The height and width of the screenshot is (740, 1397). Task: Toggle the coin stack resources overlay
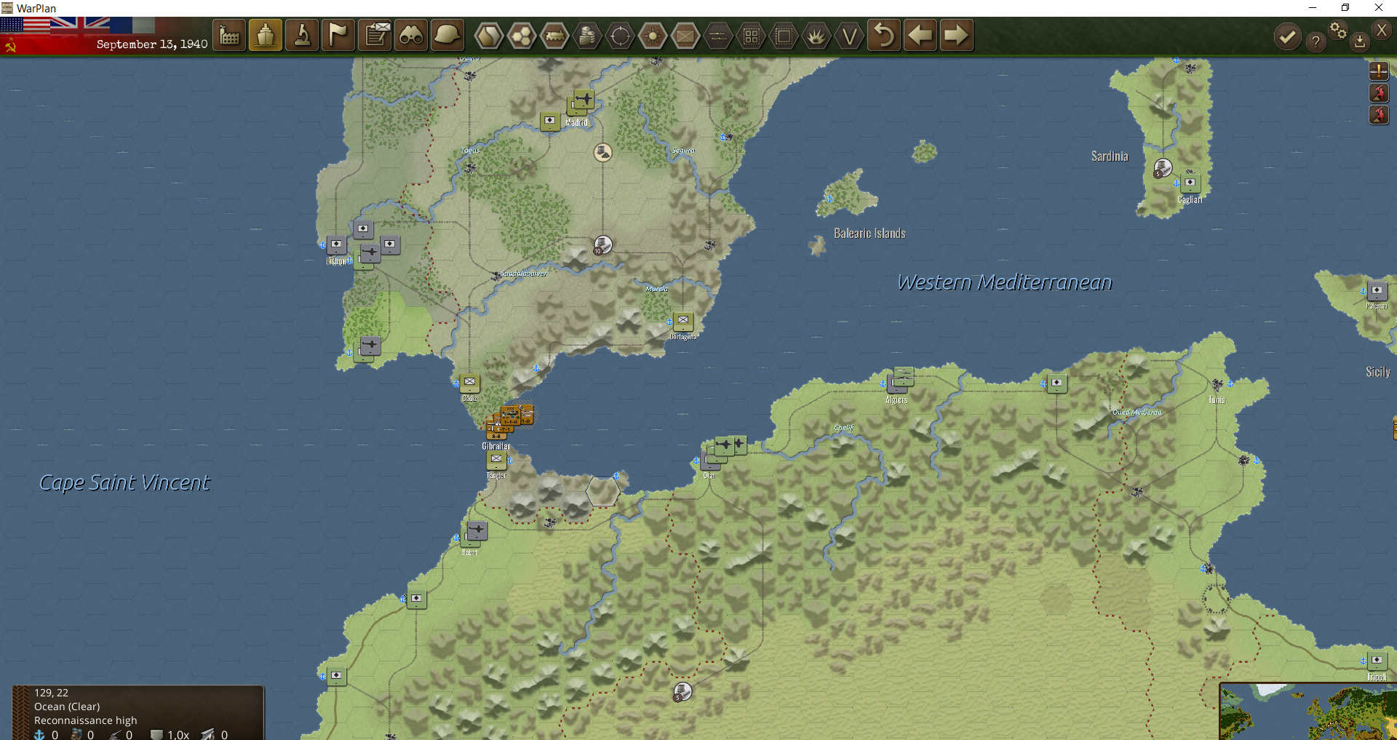587,35
